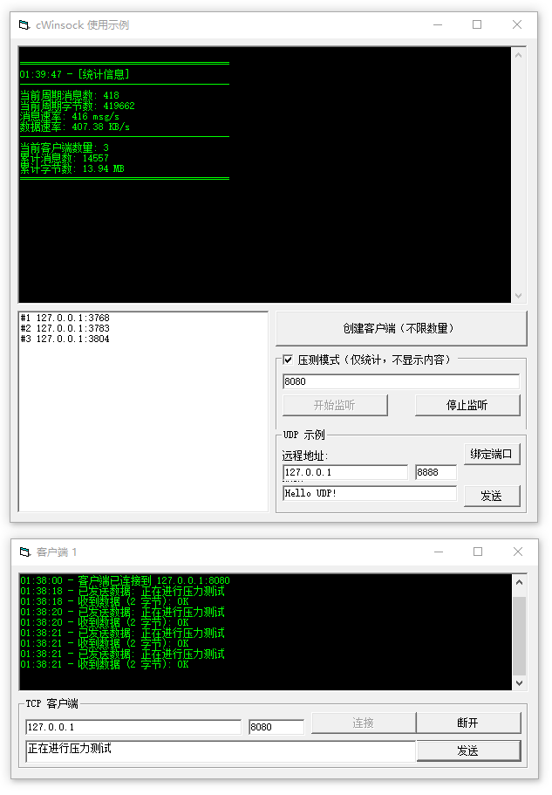Click the 8080 listening port field
The width and height of the screenshot is (552, 795).
(x=400, y=381)
